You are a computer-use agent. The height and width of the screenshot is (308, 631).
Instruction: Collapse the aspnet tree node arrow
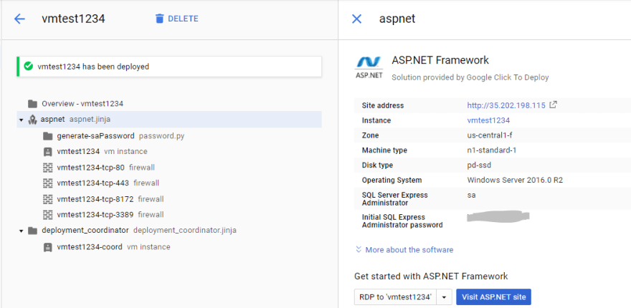21,120
